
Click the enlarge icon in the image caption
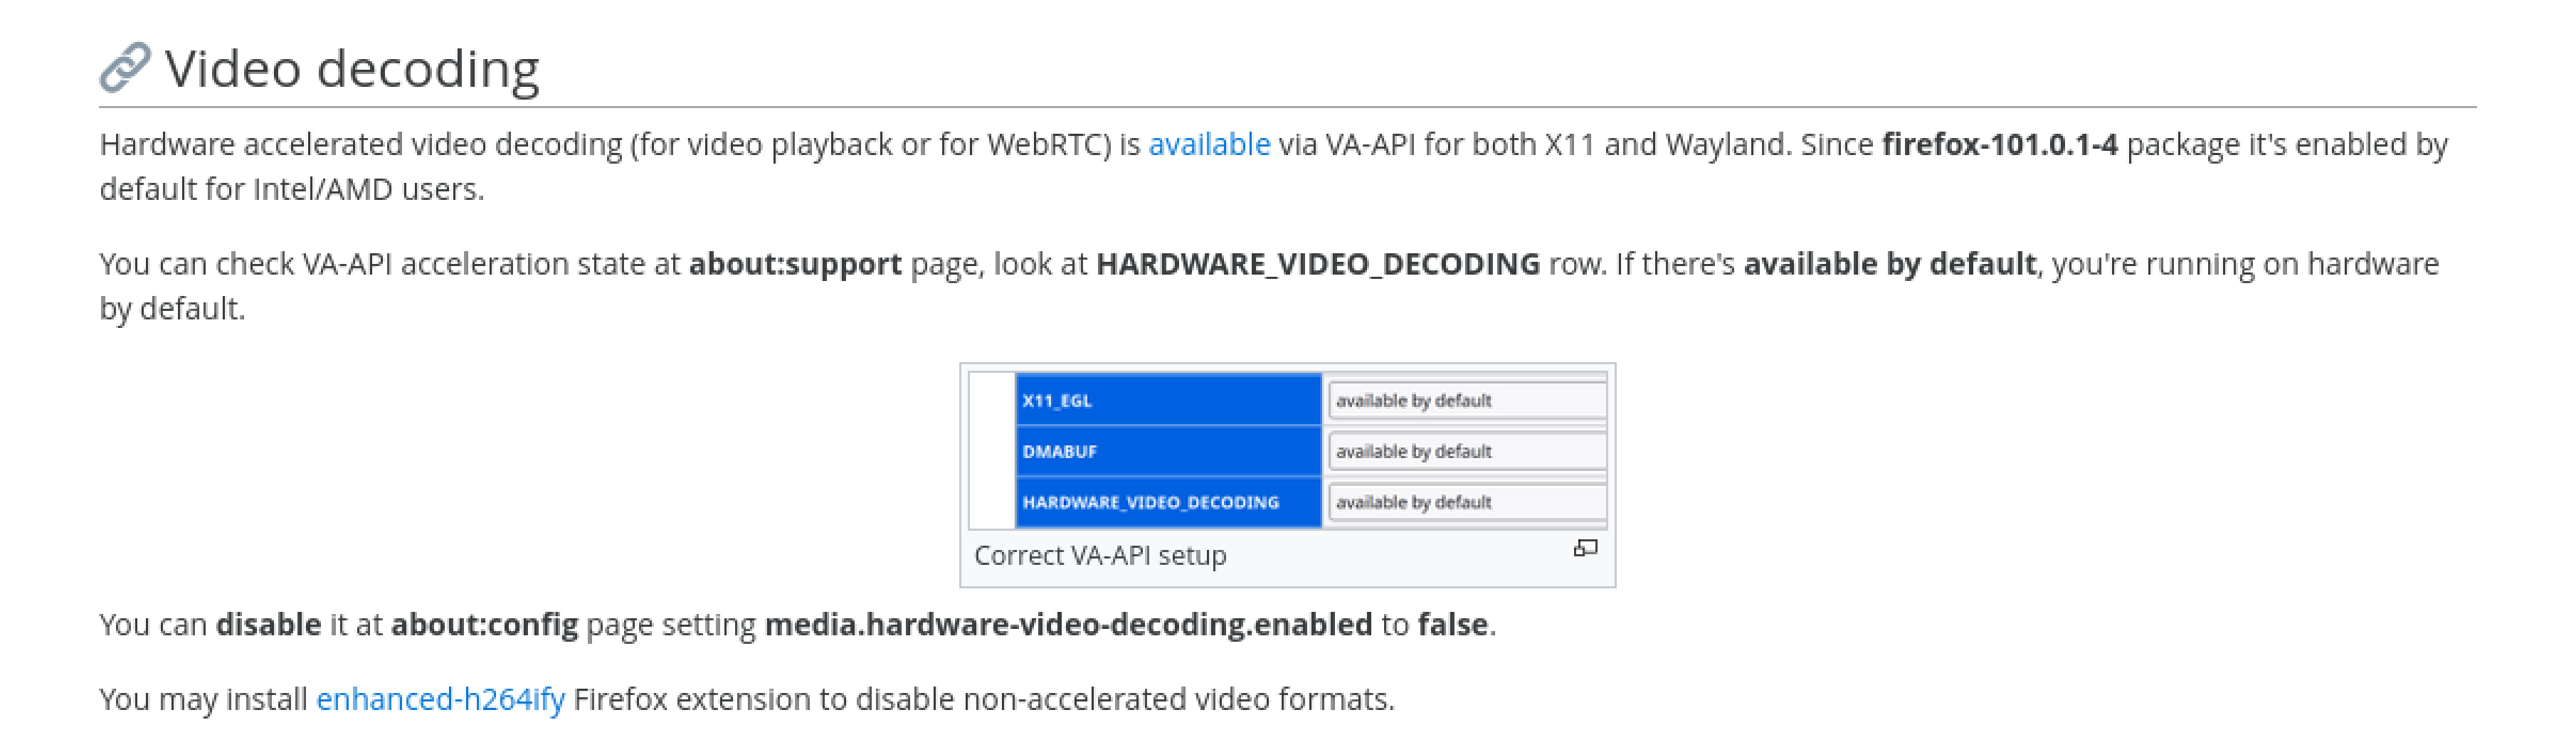1585,548
